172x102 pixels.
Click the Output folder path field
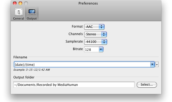(x=74, y=85)
